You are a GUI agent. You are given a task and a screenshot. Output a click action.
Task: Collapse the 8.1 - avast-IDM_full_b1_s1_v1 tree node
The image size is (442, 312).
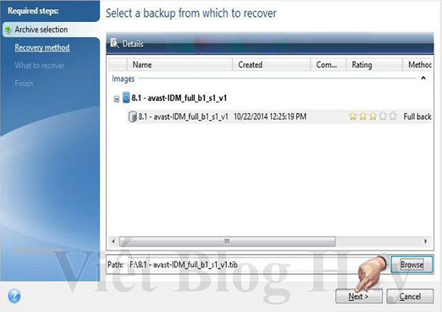116,99
